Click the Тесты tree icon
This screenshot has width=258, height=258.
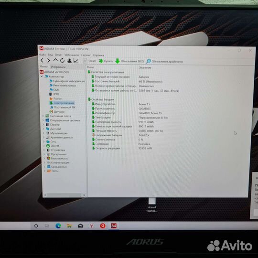tap(49, 171)
